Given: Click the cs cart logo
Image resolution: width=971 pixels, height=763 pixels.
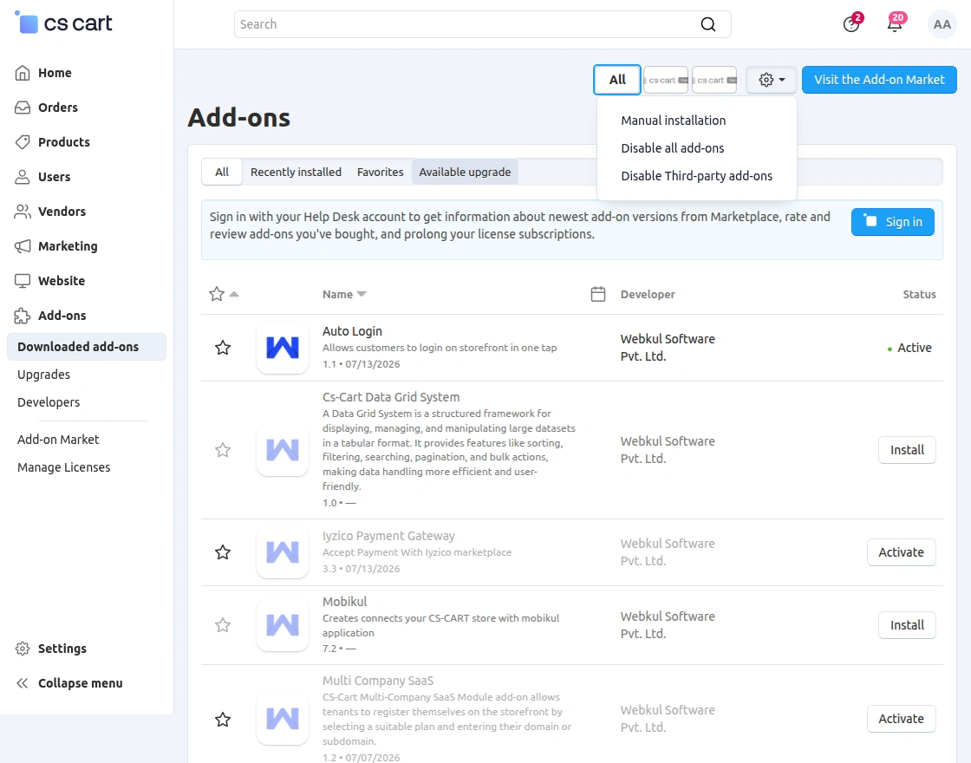Looking at the screenshot, I should tap(63, 23).
